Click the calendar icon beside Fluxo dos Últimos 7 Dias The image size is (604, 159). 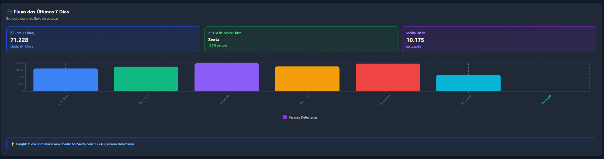pyautogui.click(x=9, y=12)
